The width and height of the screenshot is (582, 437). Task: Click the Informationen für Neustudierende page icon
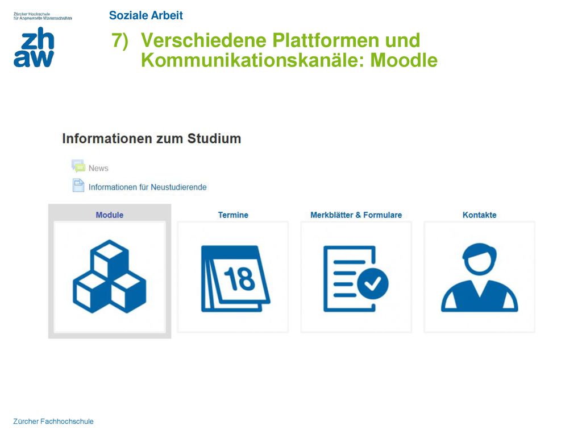coord(78,185)
